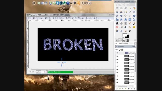Select the Smudge tool

pyautogui.click(x=126, y=31)
